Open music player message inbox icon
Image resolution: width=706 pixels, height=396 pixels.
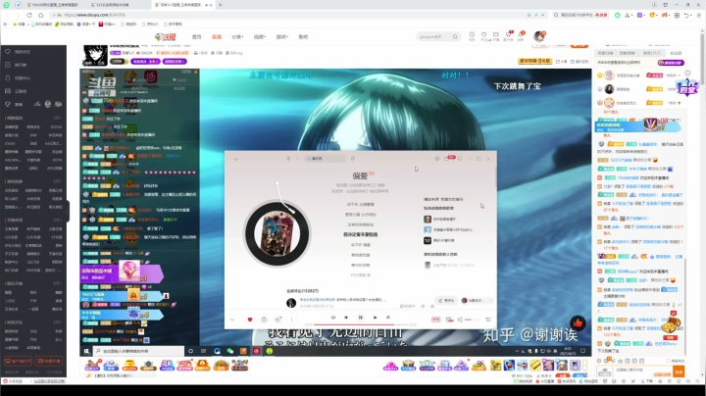[x=447, y=159]
